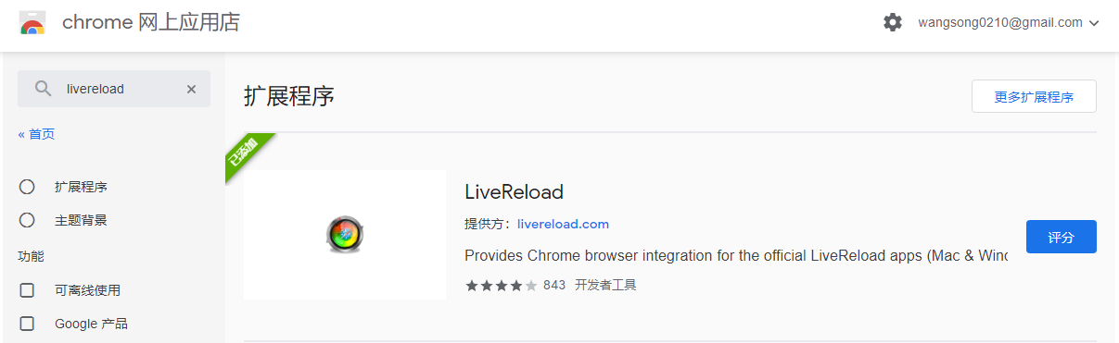Click the chrome 网上应用店 title text
Viewport: 1119px width, 343px height.
point(151,23)
